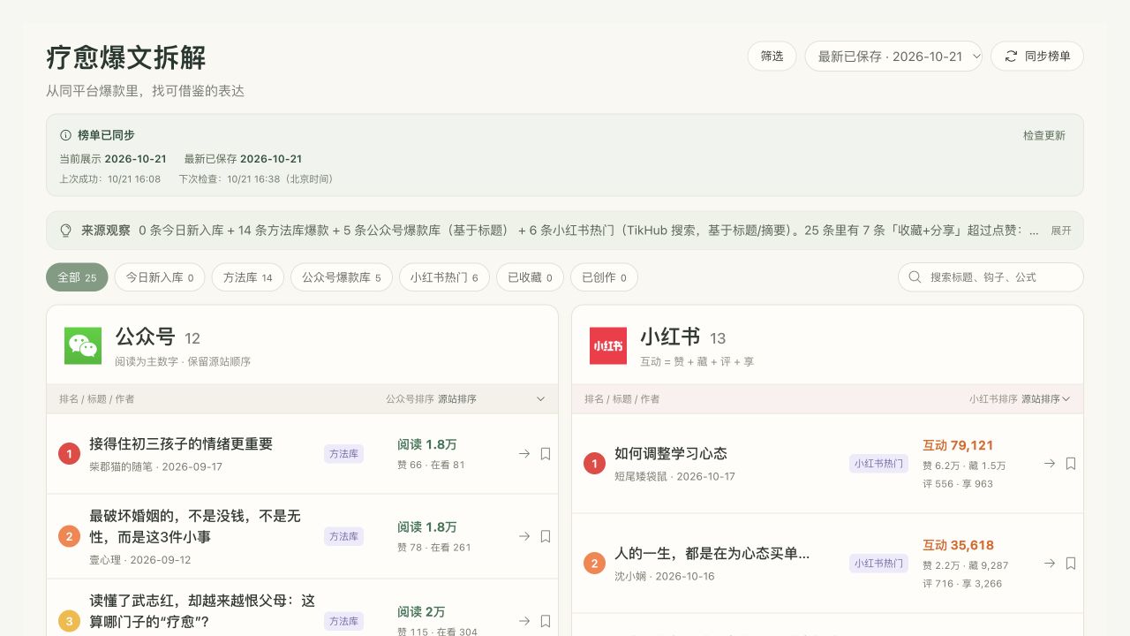Click the 疗愈爆文拆解 page title
1130x636 pixels.
(126, 58)
